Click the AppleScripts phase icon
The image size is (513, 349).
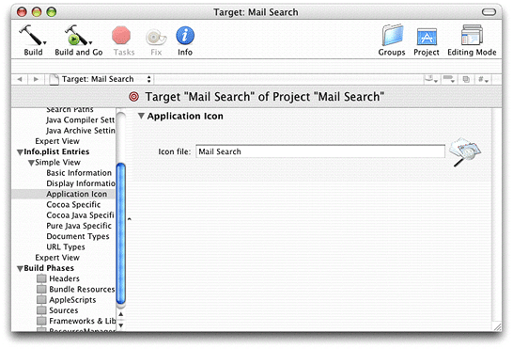point(41,300)
